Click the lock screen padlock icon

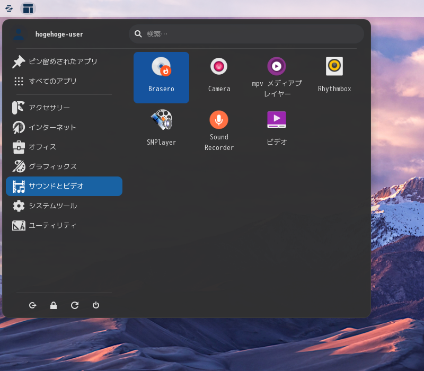pyautogui.click(x=54, y=305)
